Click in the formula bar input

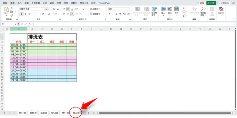pos(134,24)
